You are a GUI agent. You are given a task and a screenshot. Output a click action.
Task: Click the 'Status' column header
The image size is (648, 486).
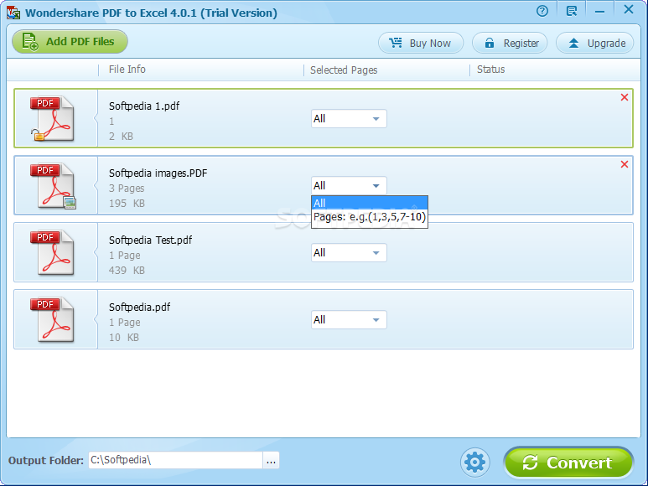click(491, 70)
